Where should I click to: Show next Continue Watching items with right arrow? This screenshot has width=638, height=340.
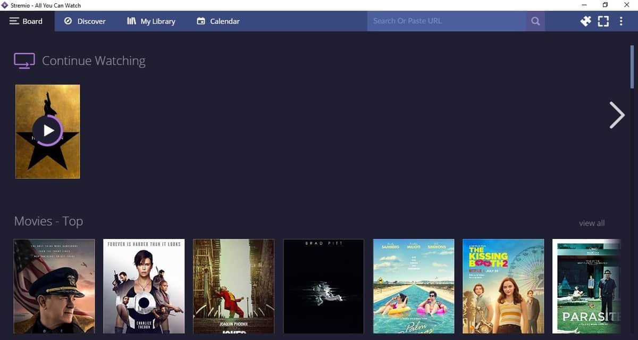(617, 114)
